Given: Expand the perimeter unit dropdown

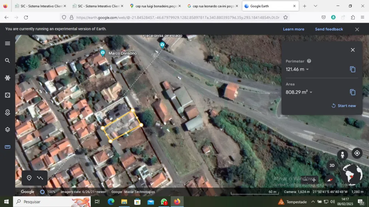Looking at the screenshot, I should pos(307,70).
